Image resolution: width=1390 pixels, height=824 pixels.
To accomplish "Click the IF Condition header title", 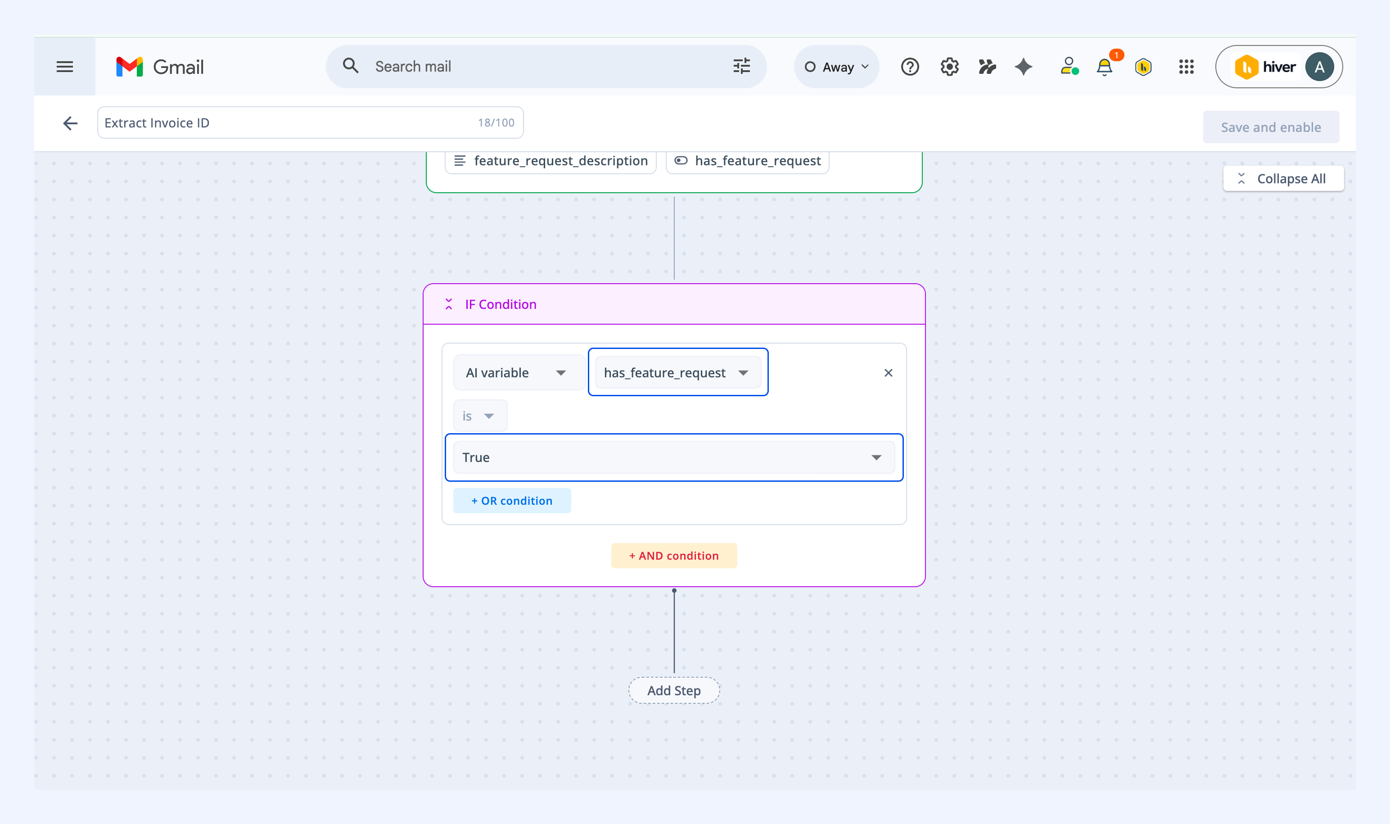I will point(500,304).
